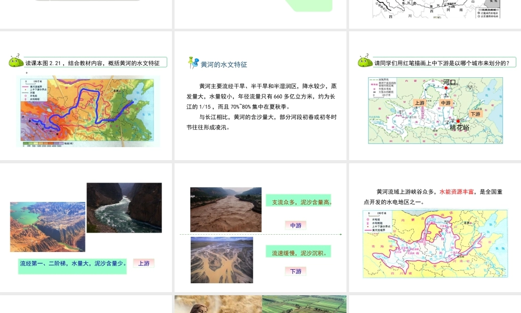
Task: Click the green bug icon beside 请同学们用红笔描画
Action: (365, 61)
